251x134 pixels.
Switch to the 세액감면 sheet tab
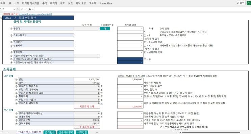pyautogui.click(x=82, y=132)
